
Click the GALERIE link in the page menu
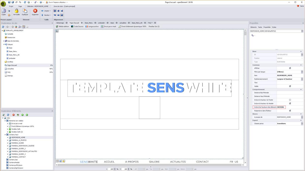pyautogui.click(x=154, y=162)
